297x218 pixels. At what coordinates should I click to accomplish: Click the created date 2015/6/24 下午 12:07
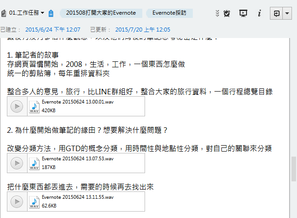point(53,30)
